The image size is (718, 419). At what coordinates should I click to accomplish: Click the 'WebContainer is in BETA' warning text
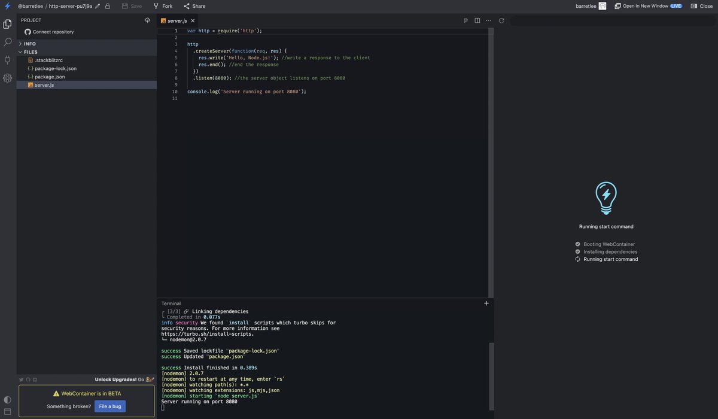click(x=91, y=393)
